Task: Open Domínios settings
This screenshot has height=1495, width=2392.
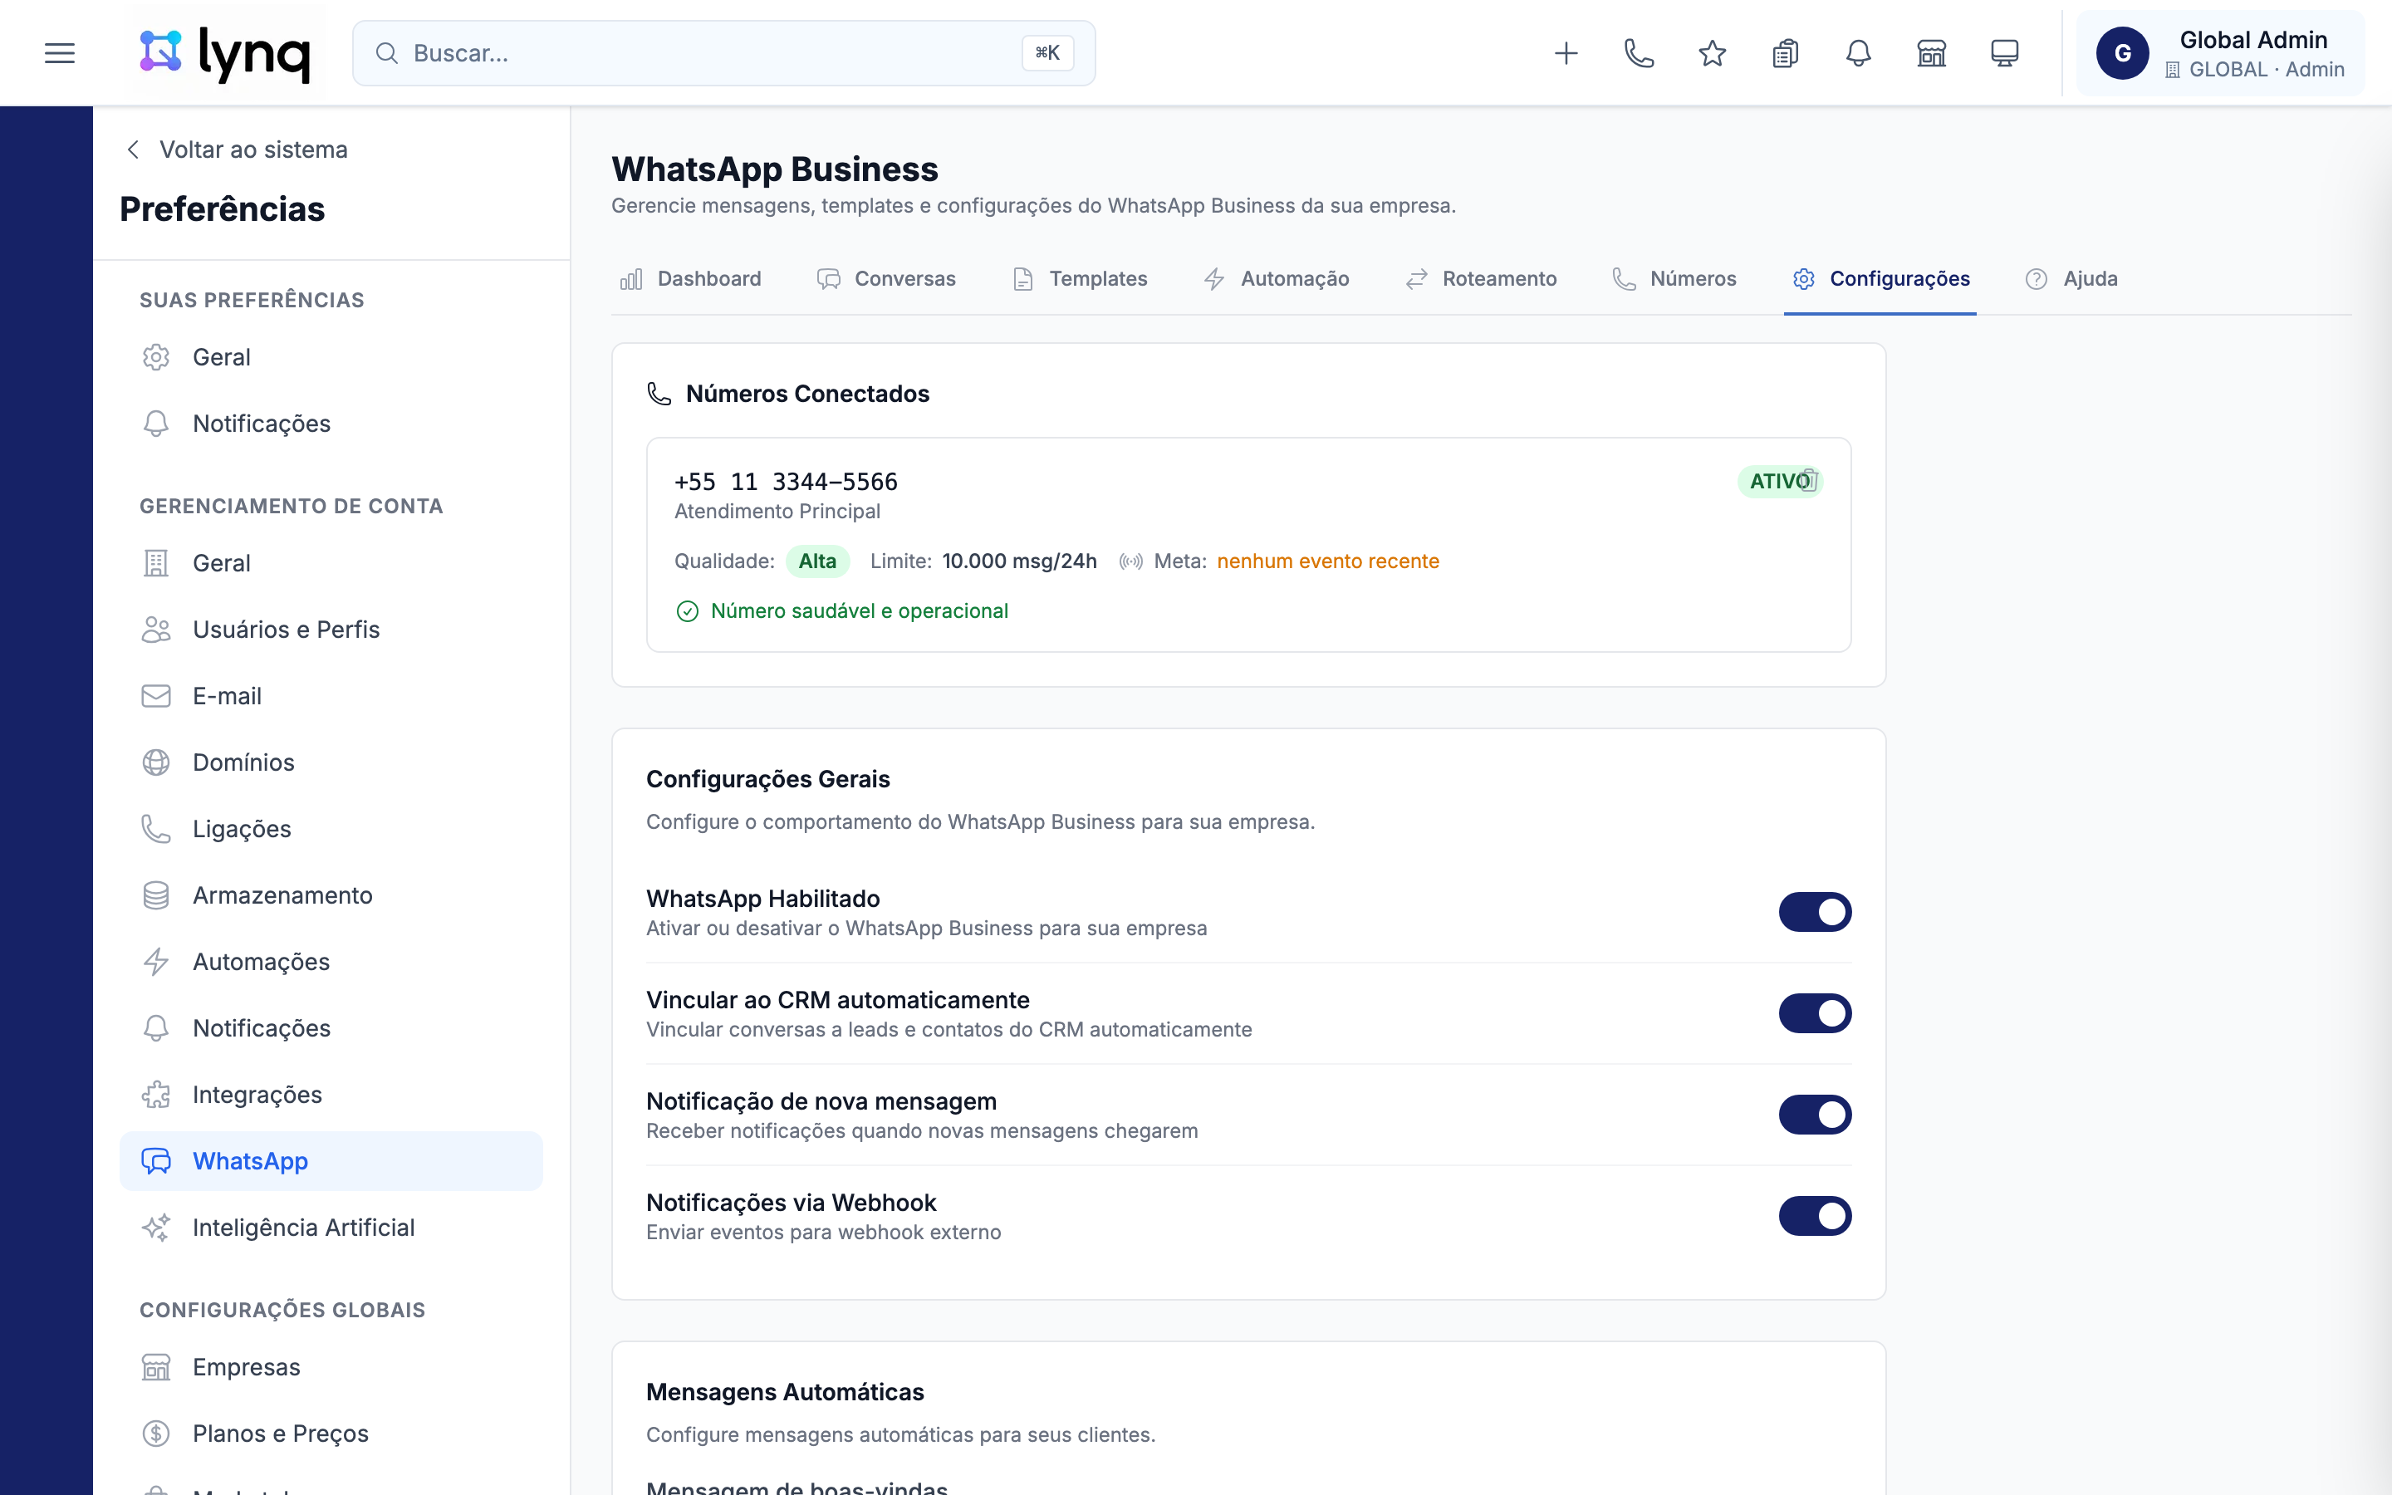Action: click(331, 762)
